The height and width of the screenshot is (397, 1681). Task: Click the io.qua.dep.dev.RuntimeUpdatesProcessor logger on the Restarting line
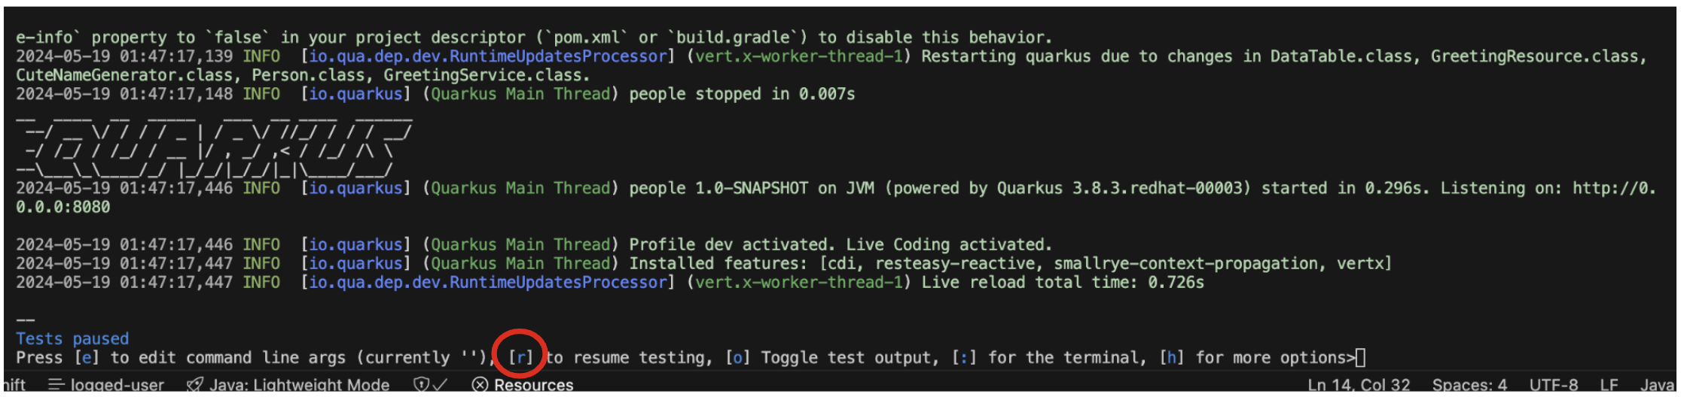click(x=488, y=56)
